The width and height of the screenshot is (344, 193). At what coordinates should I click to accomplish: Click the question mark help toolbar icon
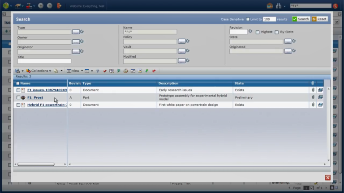pyautogui.click(x=140, y=71)
